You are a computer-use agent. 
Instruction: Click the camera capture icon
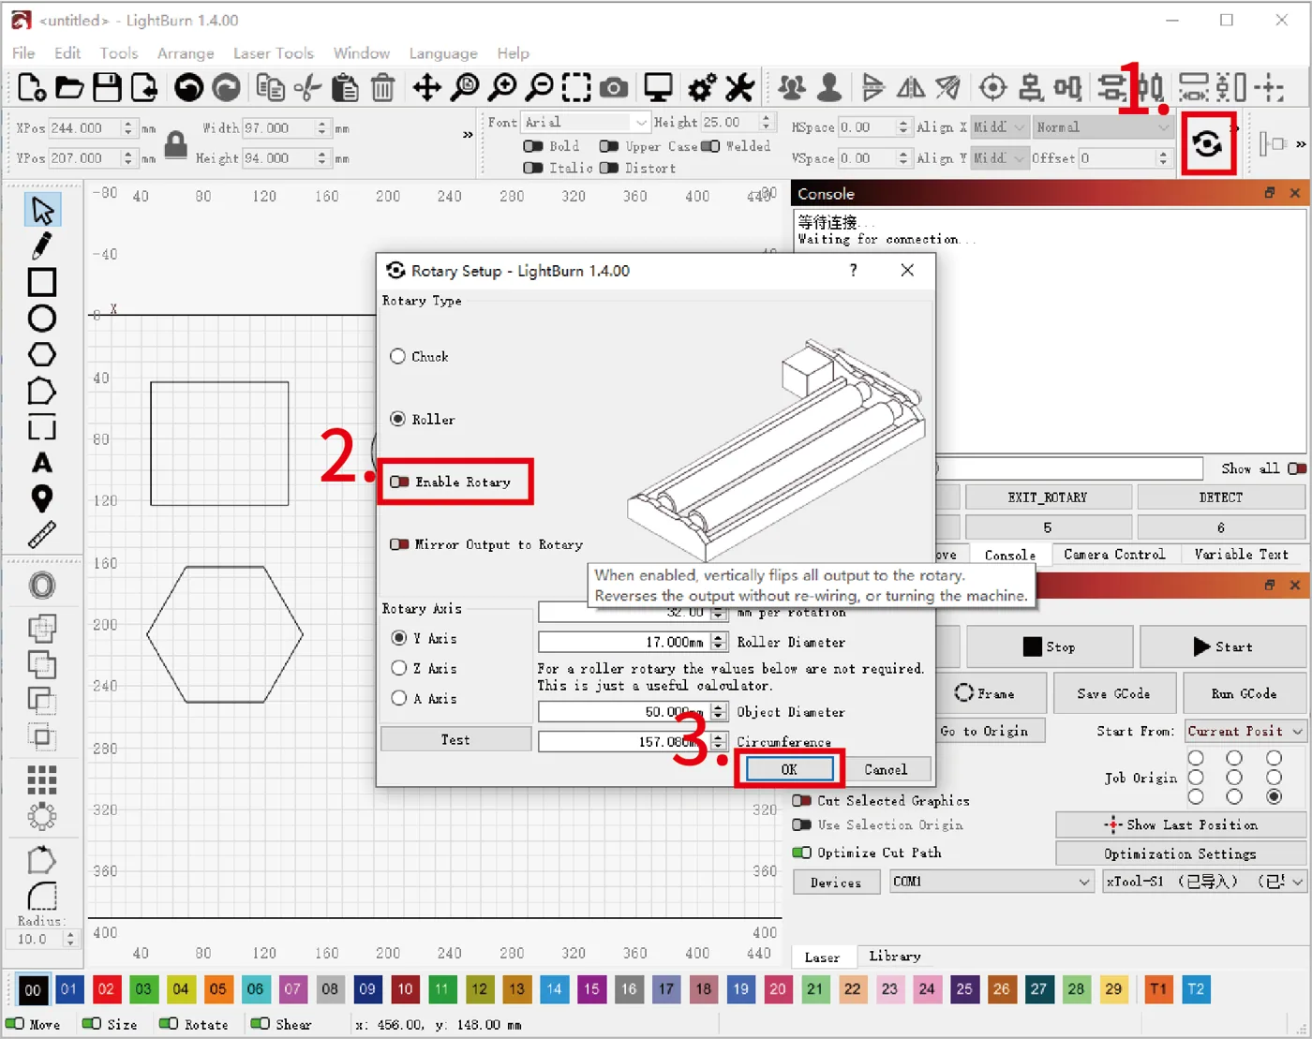(614, 88)
